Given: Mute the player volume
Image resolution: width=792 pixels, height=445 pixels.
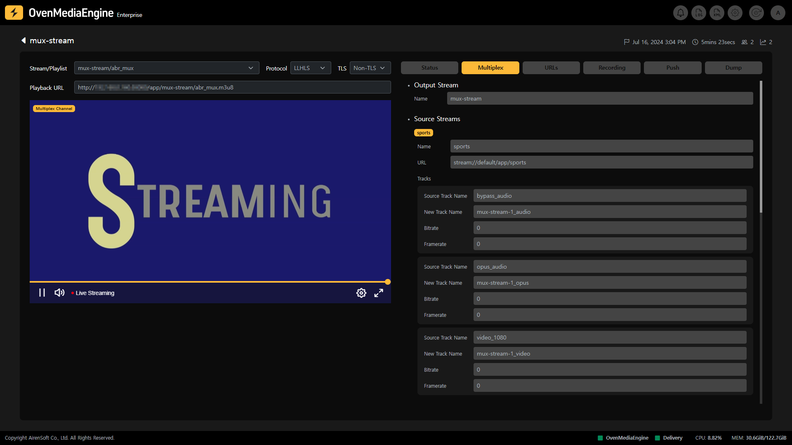Looking at the screenshot, I should pyautogui.click(x=59, y=293).
